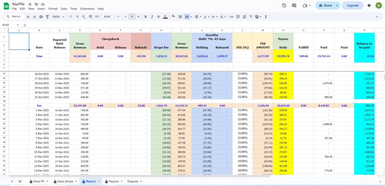Open the Extensions menu
Screen dimensions: 385x186
tap(87, 9)
